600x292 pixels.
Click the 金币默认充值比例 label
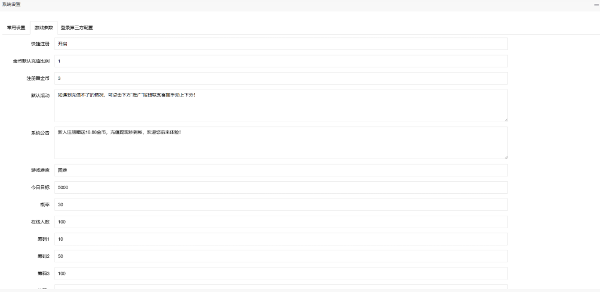coord(32,61)
